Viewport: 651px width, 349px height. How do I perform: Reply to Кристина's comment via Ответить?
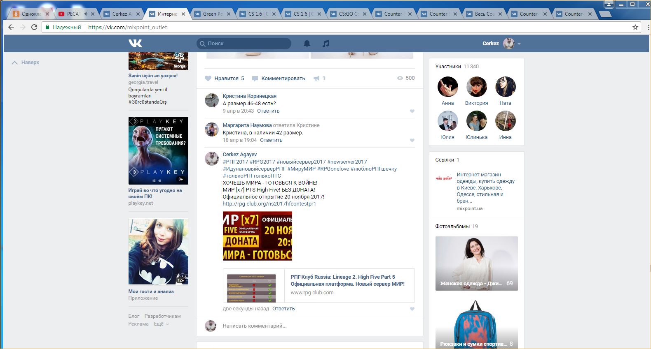[268, 111]
